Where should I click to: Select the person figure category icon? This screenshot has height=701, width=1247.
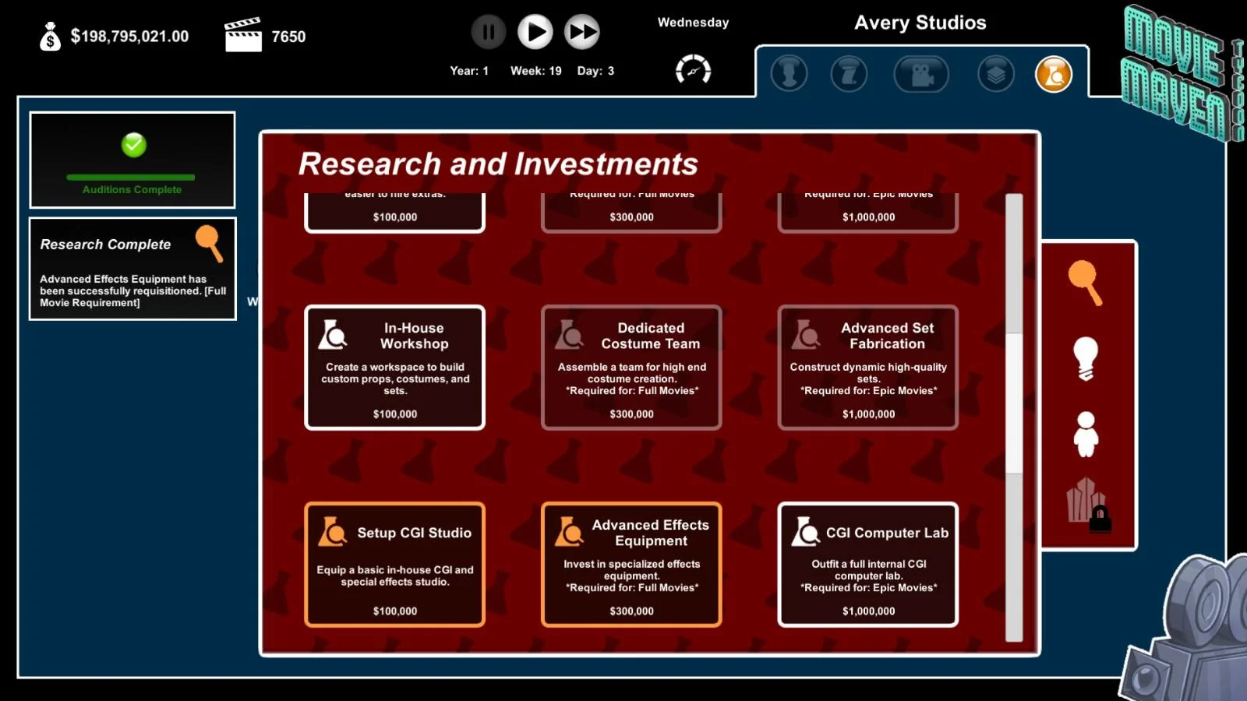[x=1085, y=434]
